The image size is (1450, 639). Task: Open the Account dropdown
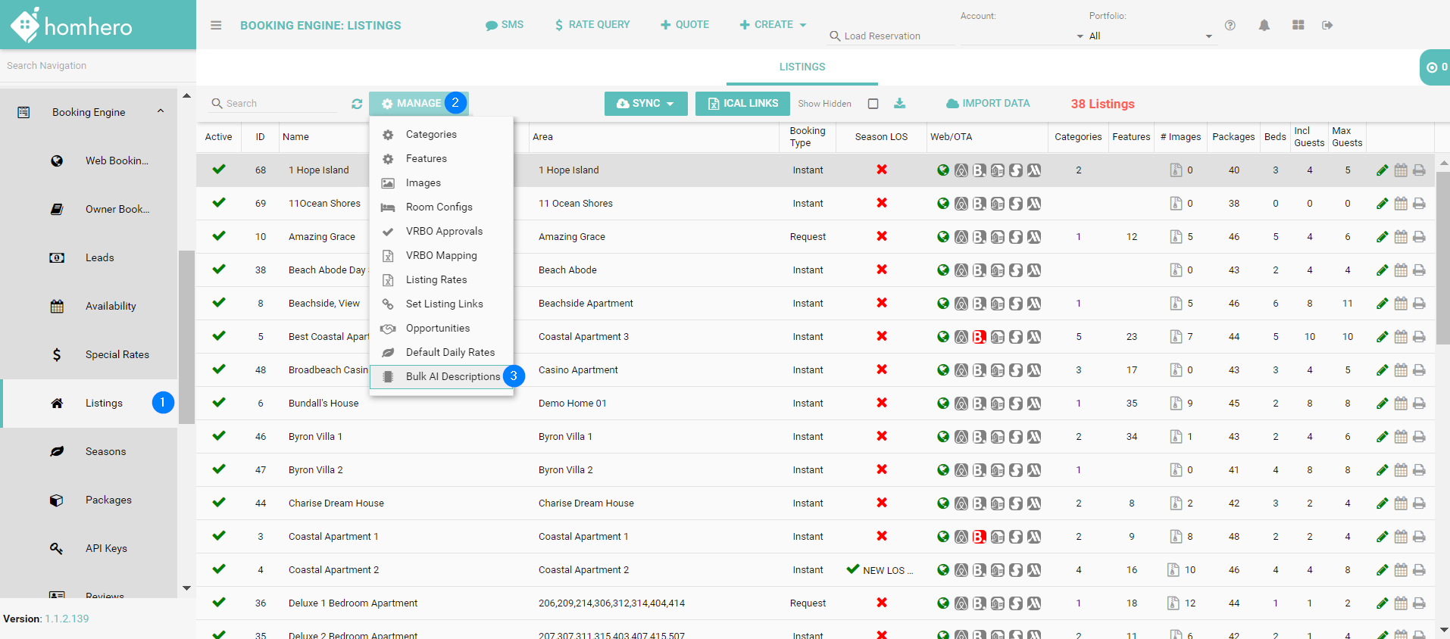[1022, 36]
